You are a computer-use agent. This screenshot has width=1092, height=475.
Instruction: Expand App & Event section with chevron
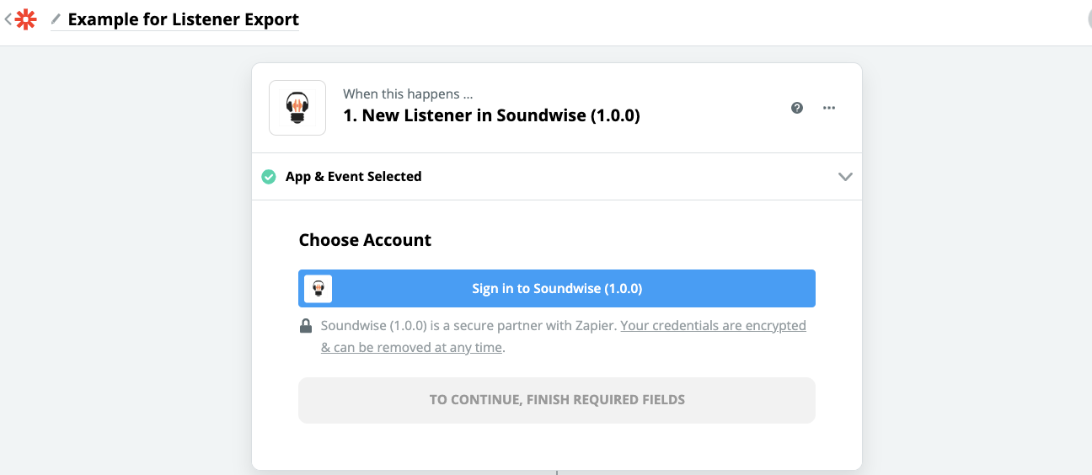[x=845, y=177]
